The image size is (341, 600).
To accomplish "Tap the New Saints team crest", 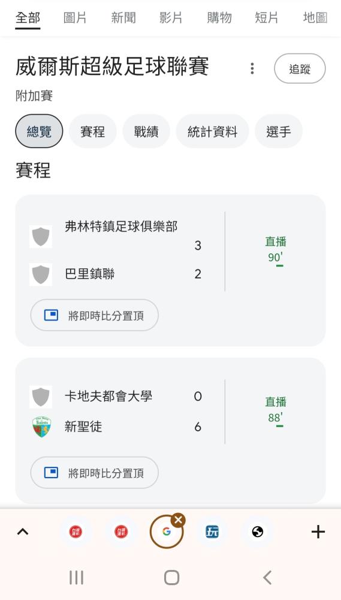I will click(x=41, y=427).
